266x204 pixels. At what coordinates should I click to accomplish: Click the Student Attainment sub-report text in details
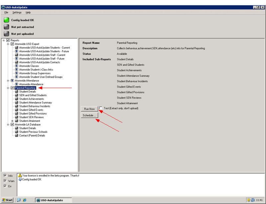click(x=127, y=103)
